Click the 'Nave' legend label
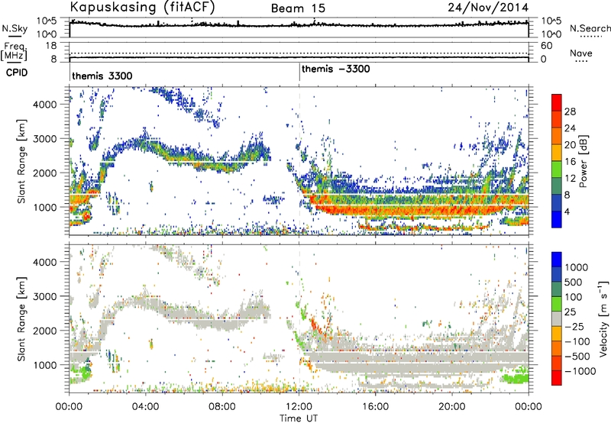611x423 pixels. tap(581, 53)
